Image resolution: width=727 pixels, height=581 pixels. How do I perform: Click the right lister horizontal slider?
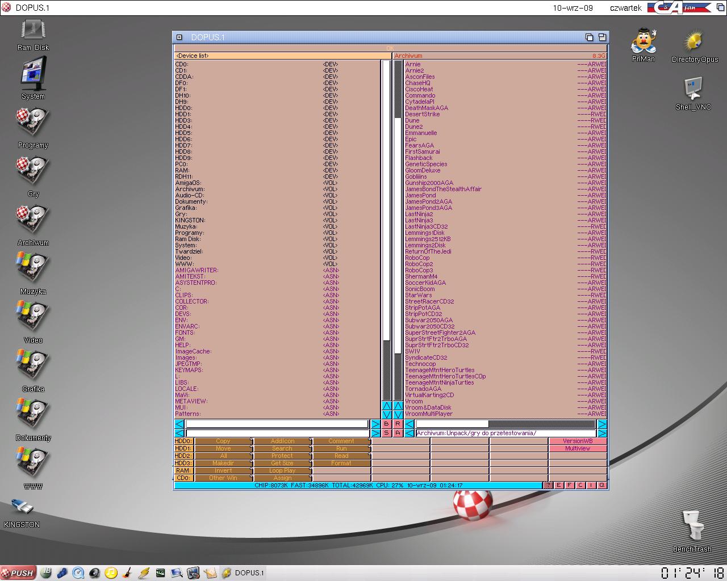coord(505,424)
